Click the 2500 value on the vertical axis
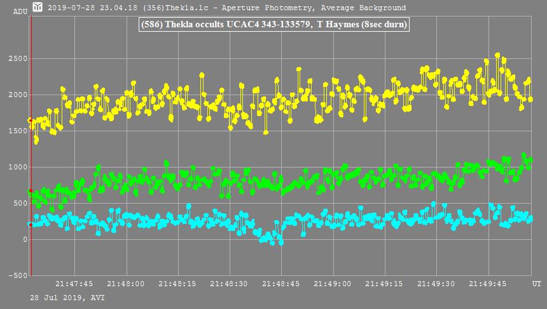Viewport: 547px width, 309px height. pyautogui.click(x=18, y=59)
